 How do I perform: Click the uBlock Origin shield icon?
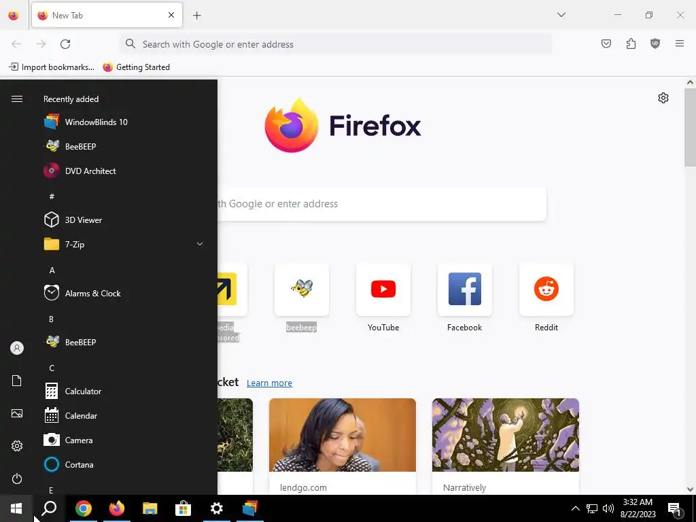coord(655,43)
